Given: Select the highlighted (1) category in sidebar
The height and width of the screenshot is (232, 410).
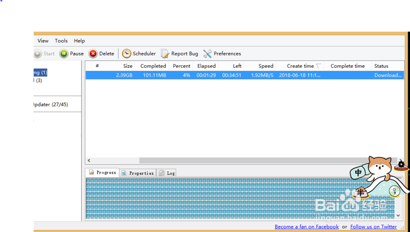Looking at the screenshot, I should coord(40,73).
